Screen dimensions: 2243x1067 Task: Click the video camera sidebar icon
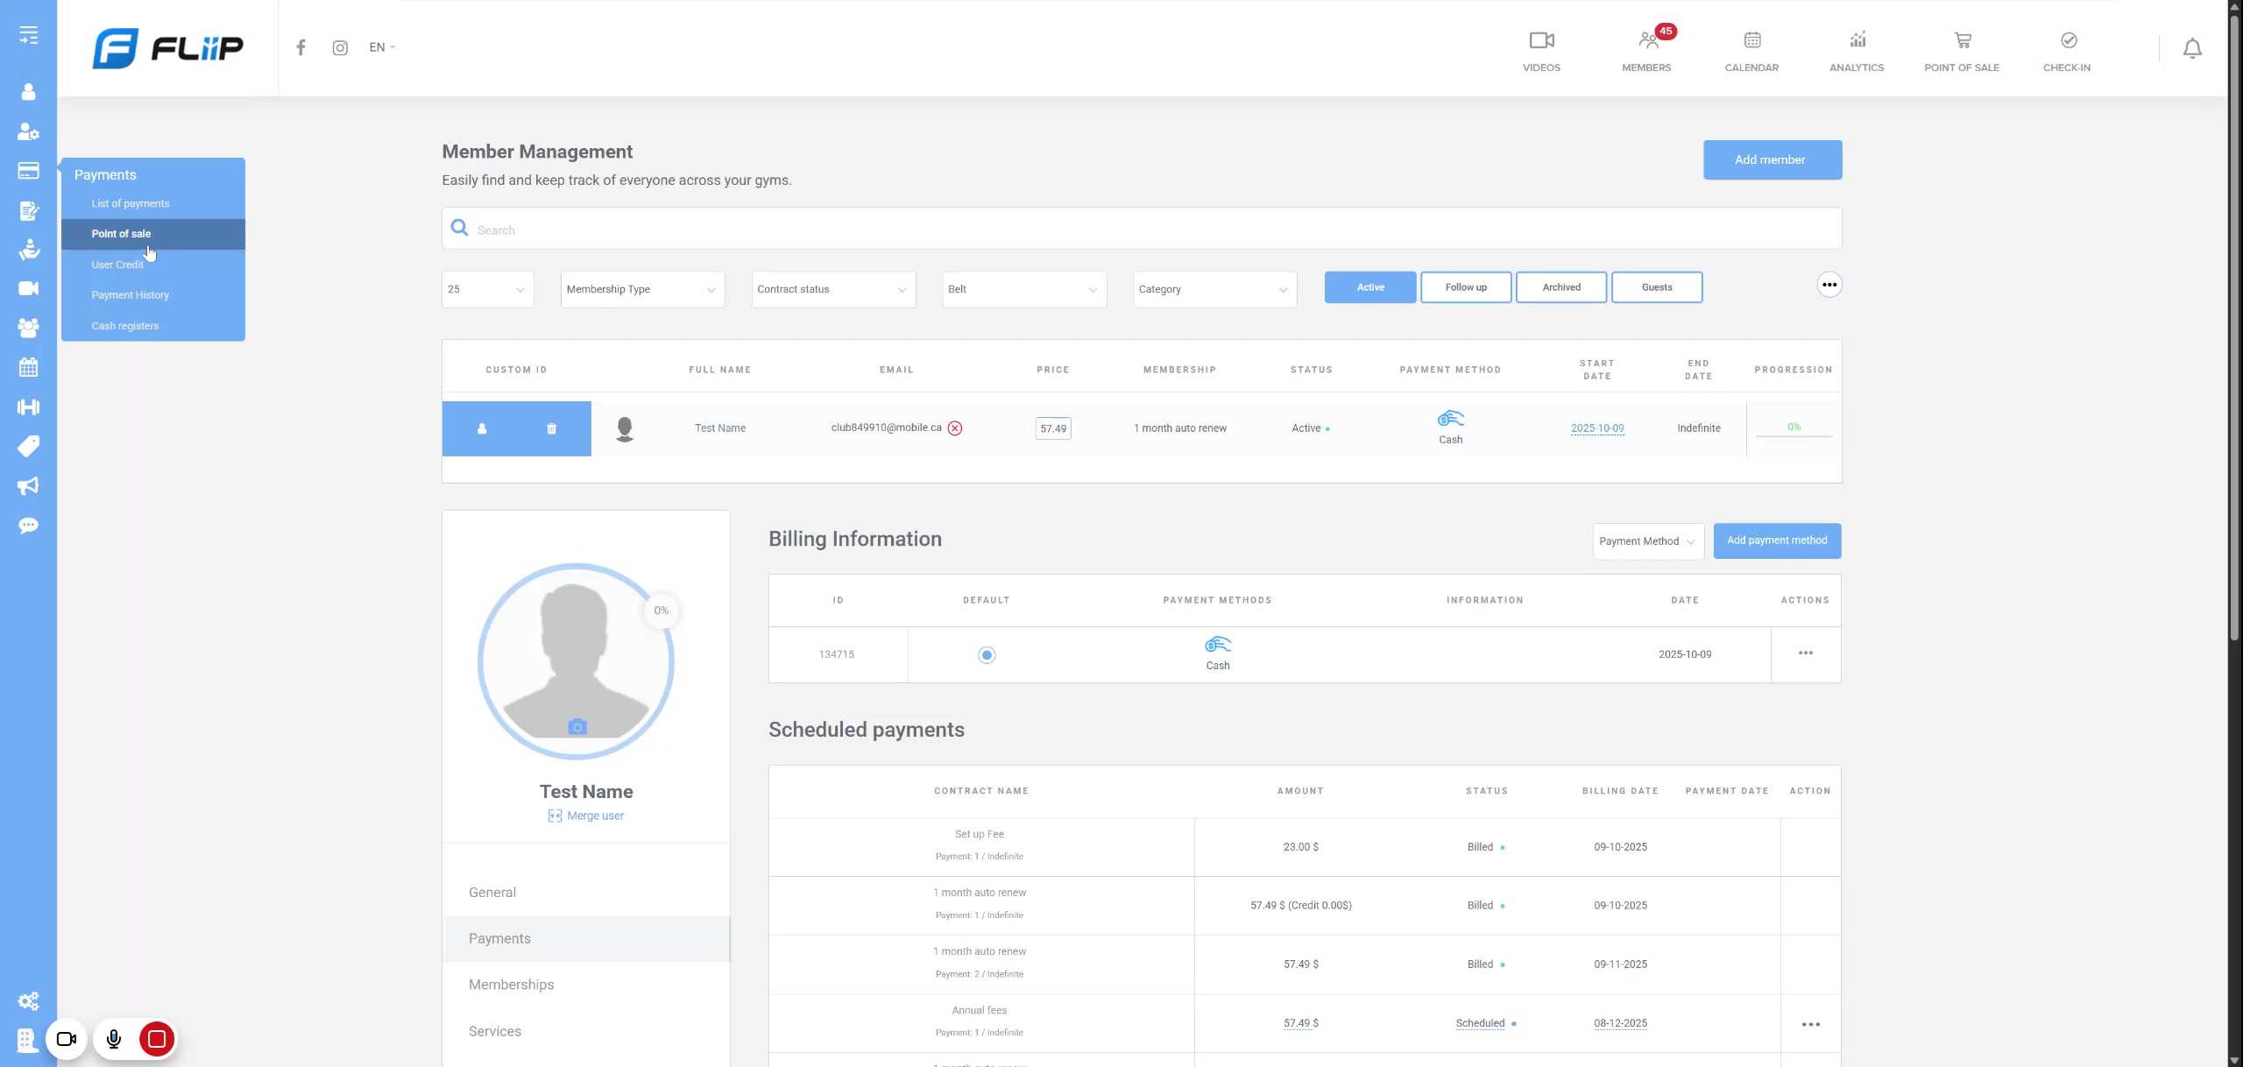pos(28,288)
